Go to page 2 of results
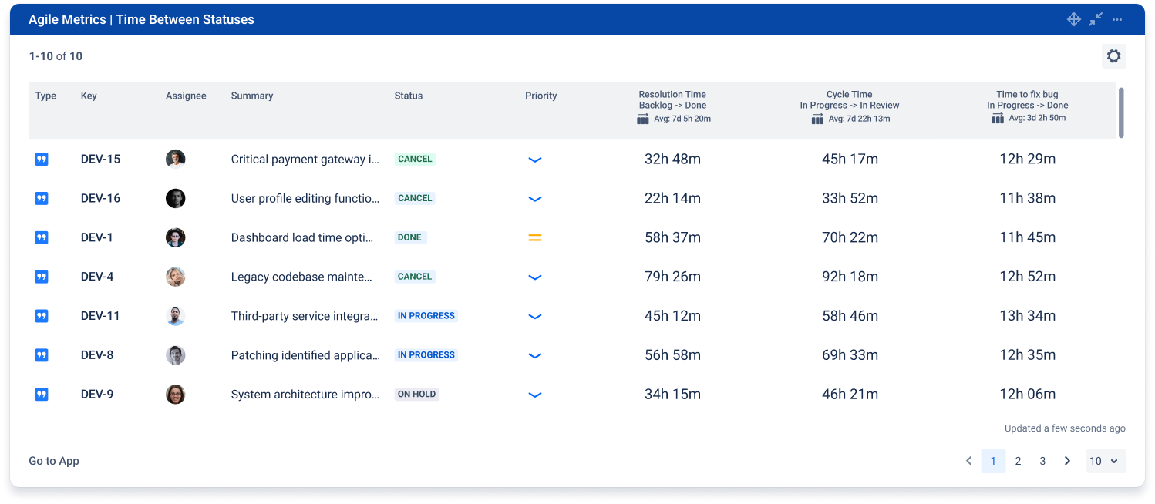 [1018, 460]
